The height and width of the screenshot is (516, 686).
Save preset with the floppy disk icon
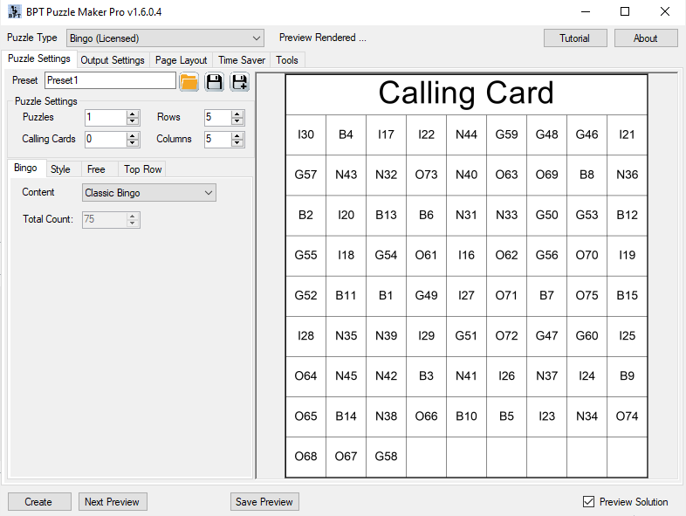(214, 82)
